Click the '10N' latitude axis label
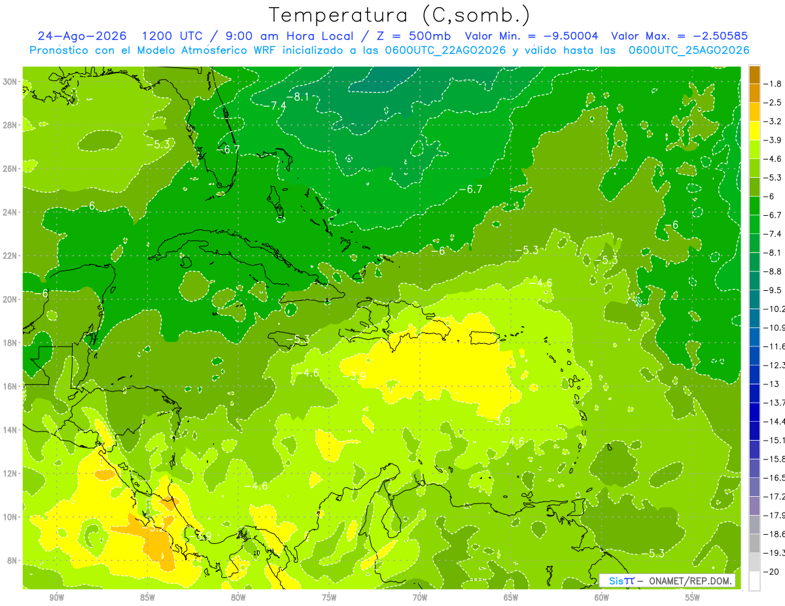This screenshot has height=606, width=785. point(11,516)
